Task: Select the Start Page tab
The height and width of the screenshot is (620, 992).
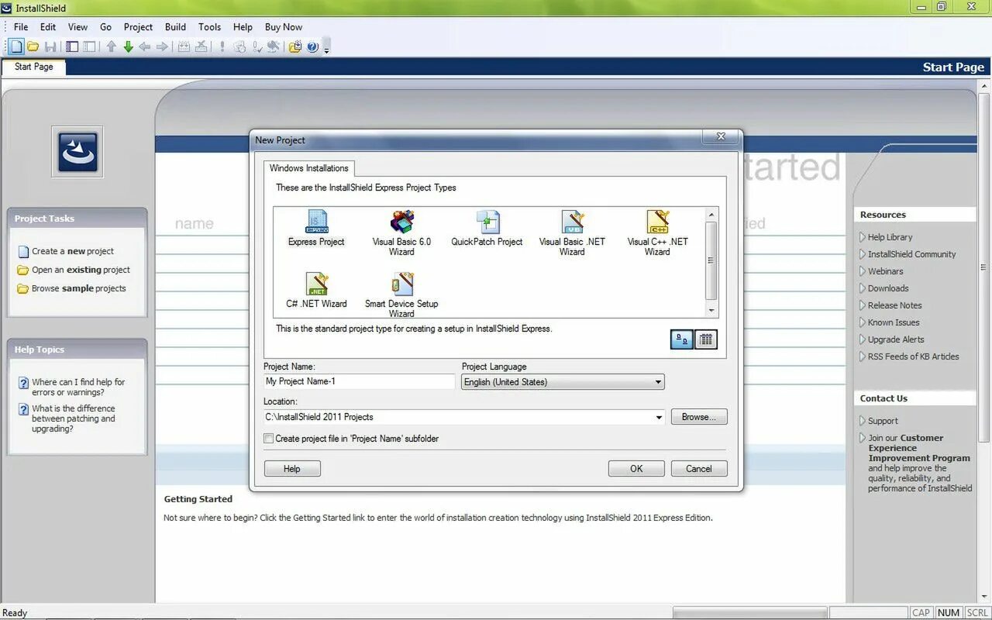Action: [x=34, y=67]
